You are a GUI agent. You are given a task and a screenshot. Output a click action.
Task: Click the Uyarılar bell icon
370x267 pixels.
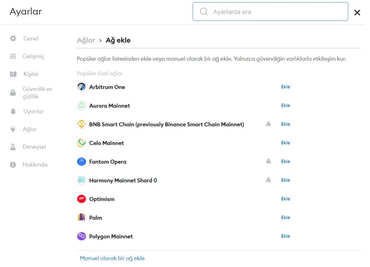coord(13,111)
